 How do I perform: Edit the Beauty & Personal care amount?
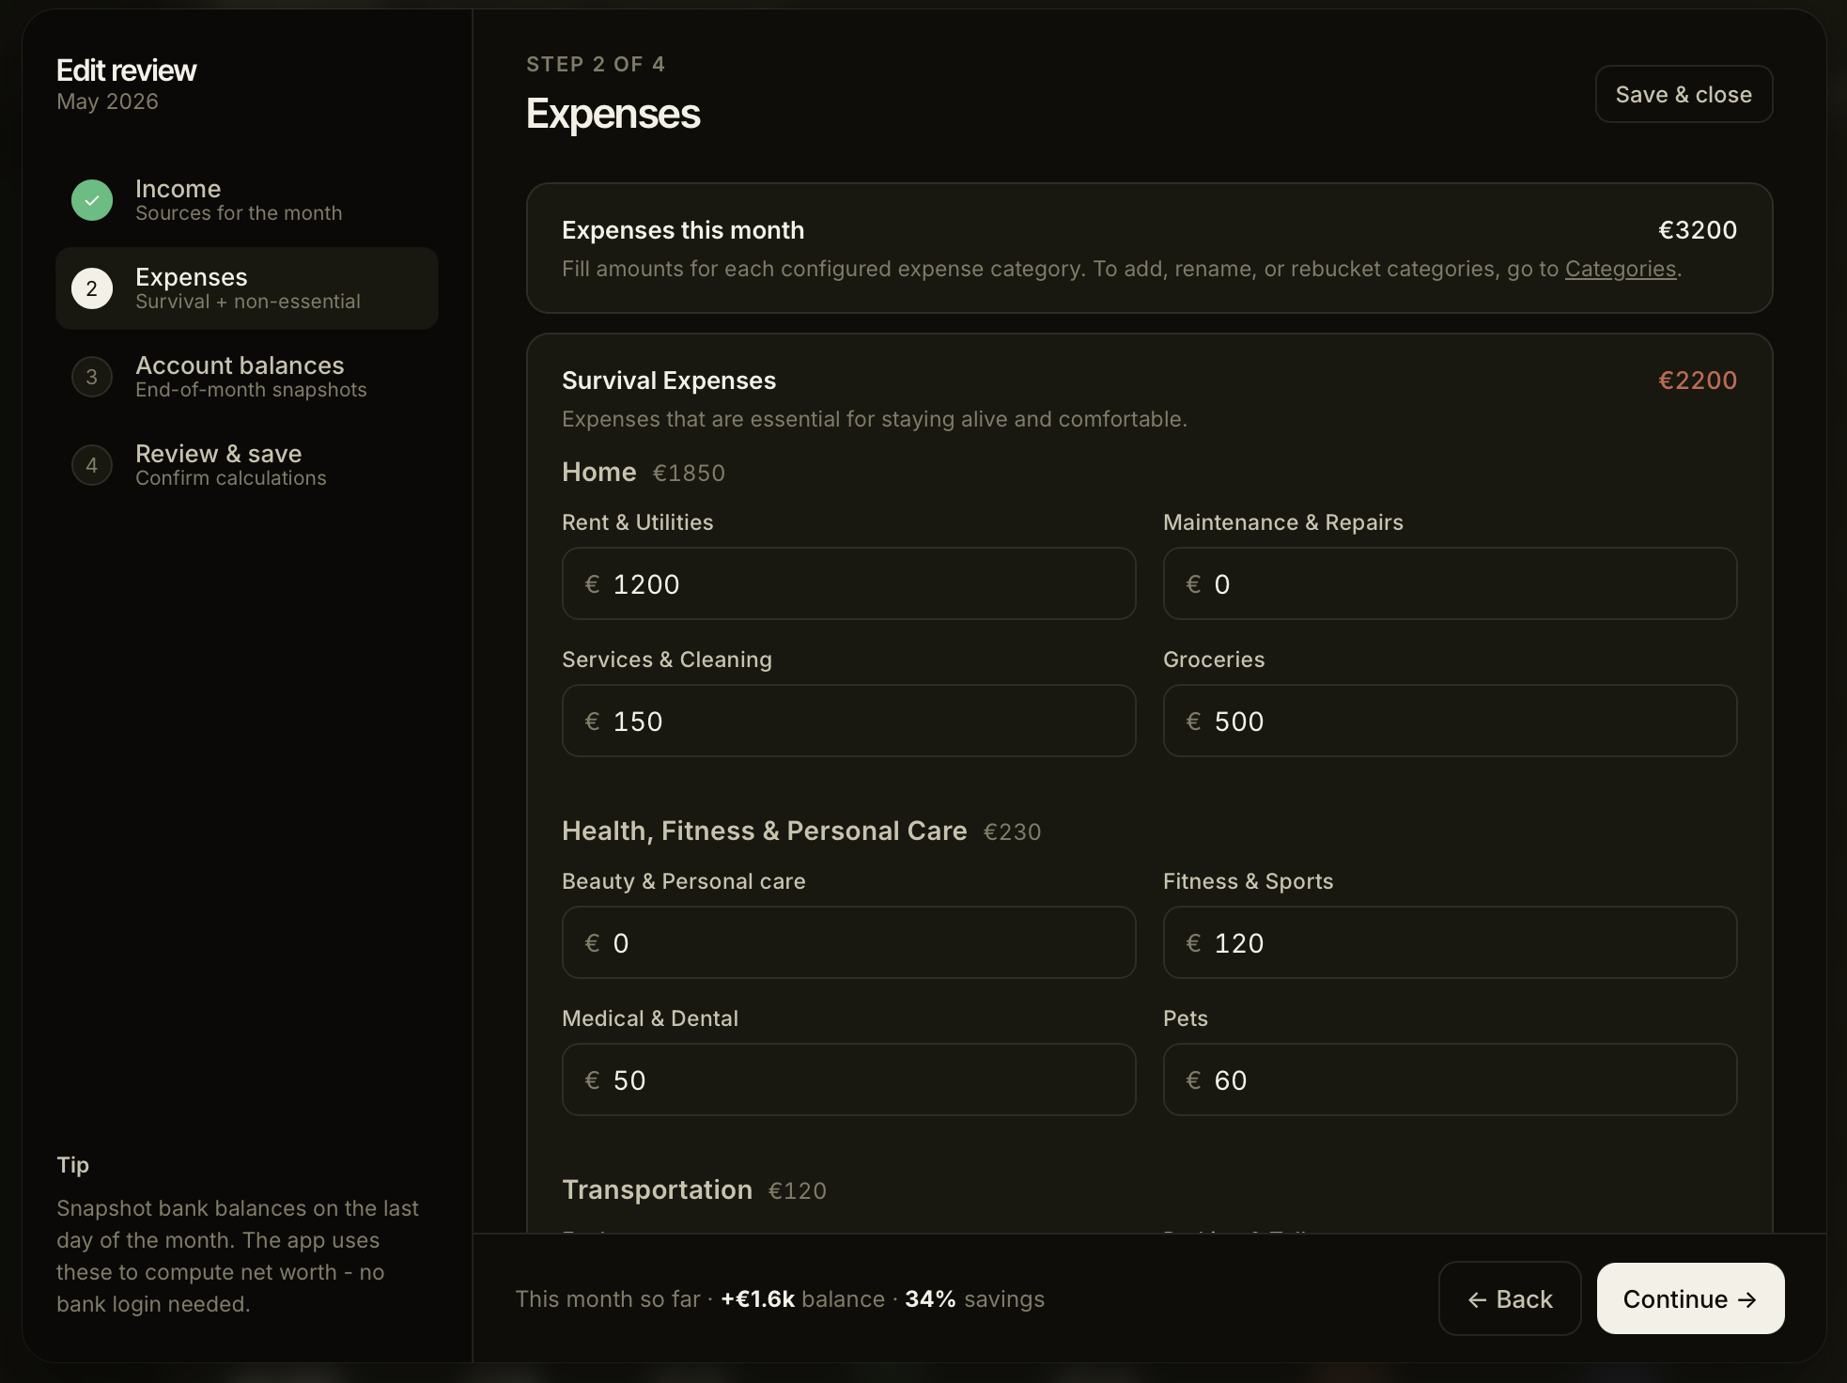pyautogui.click(x=849, y=942)
